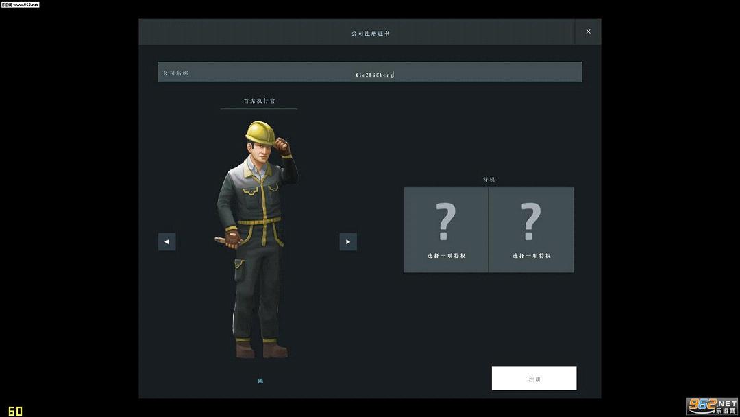Click the 首席执行官 heading above the character
This screenshot has height=417, width=740.
[x=259, y=101]
